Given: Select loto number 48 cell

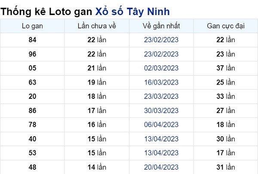Looking at the screenshot, I should point(32,167).
